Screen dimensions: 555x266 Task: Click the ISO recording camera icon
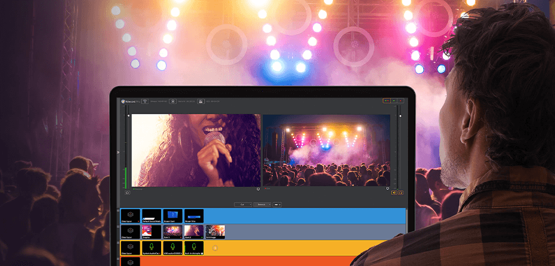coord(201,101)
